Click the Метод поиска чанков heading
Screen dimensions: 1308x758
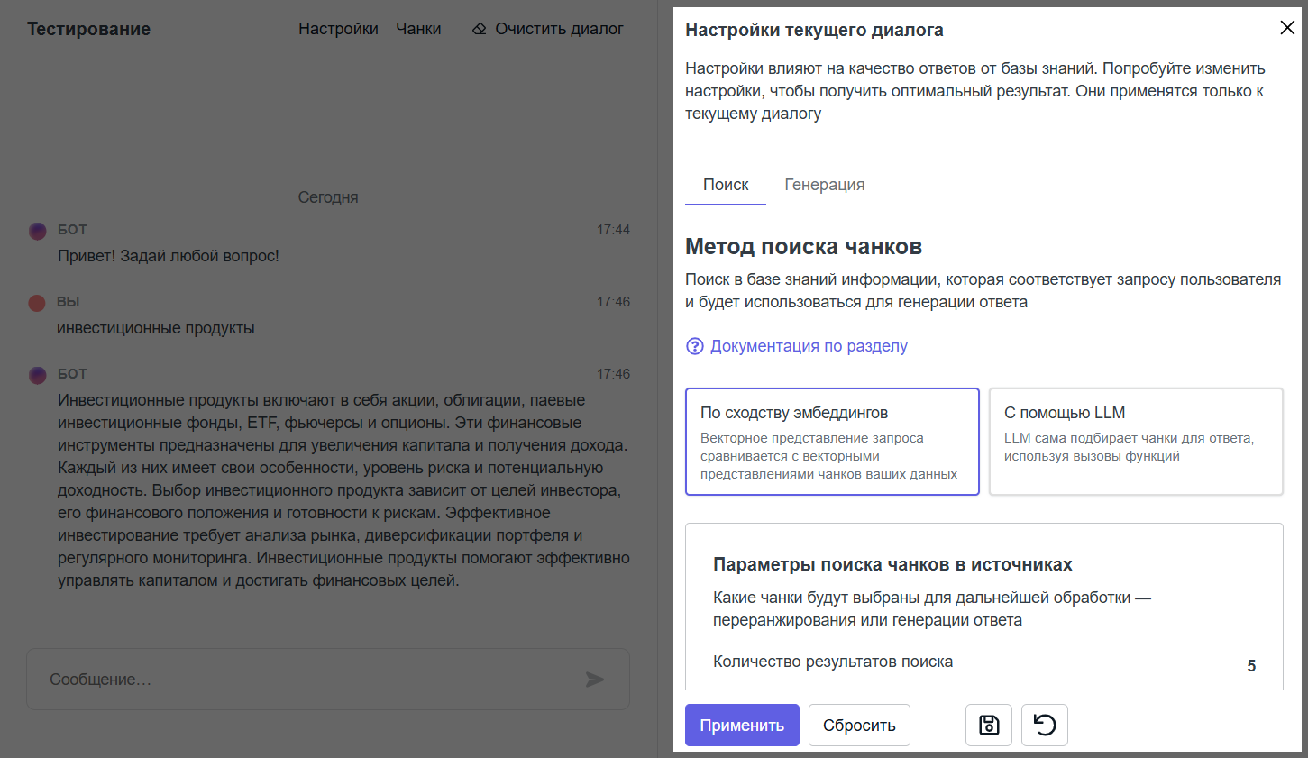pyautogui.click(x=803, y=246)
